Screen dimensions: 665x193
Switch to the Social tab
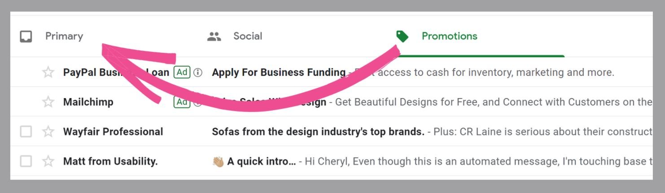coord(248,36)
